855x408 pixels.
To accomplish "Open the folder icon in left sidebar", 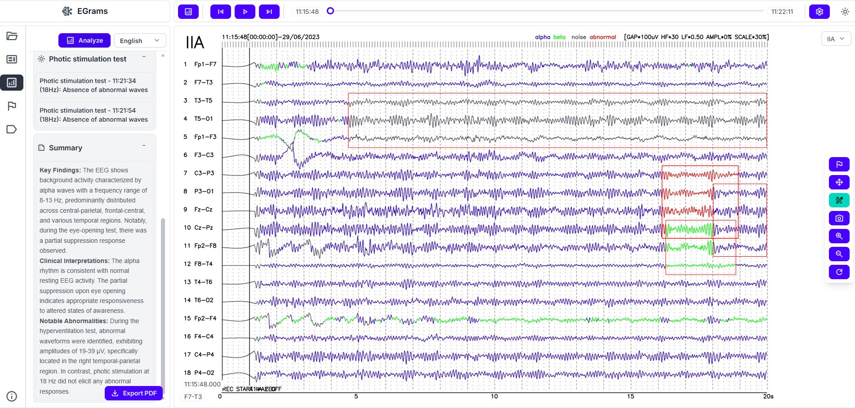I will click(x=12, y=36).
